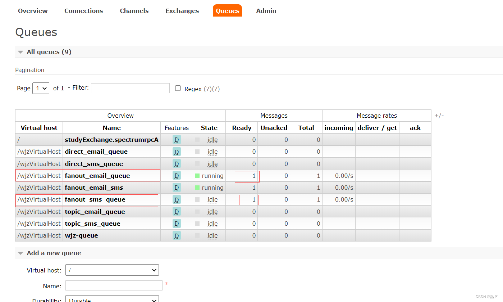Screen dimensions: 503x302
Task: Click the D feature badge of wjz-queue
Action: coord(177,235)
